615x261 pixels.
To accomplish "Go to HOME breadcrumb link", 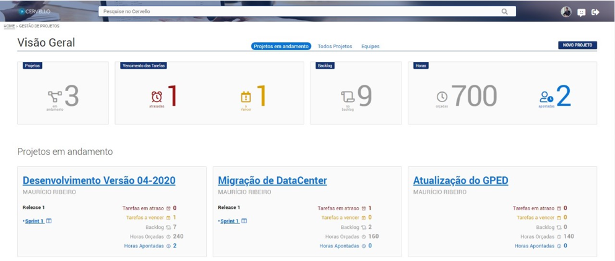I will tap(9, 26).
